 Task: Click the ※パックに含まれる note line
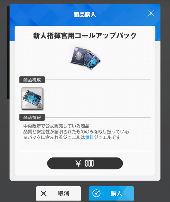[72, 138]
